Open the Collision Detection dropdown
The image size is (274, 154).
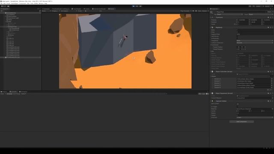(255, 43)
